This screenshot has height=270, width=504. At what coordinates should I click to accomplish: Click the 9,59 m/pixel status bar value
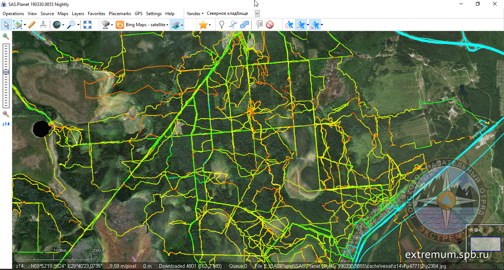click(123, 266)
